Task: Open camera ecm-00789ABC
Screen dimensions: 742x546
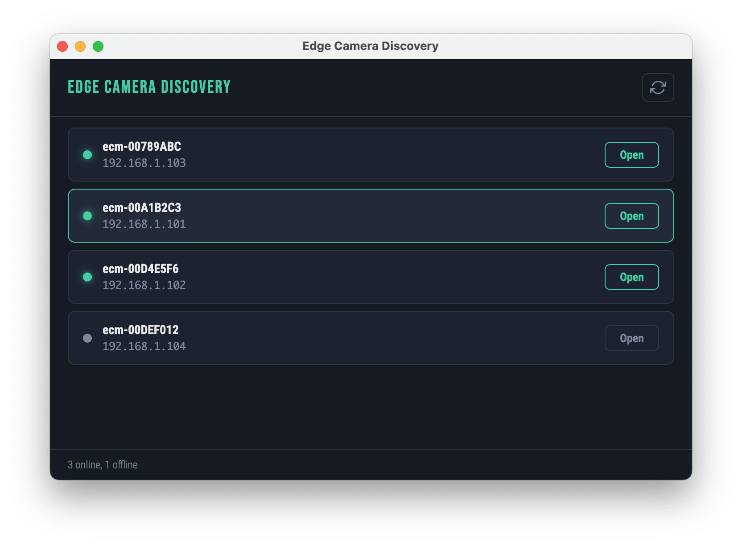Action: 631,155
